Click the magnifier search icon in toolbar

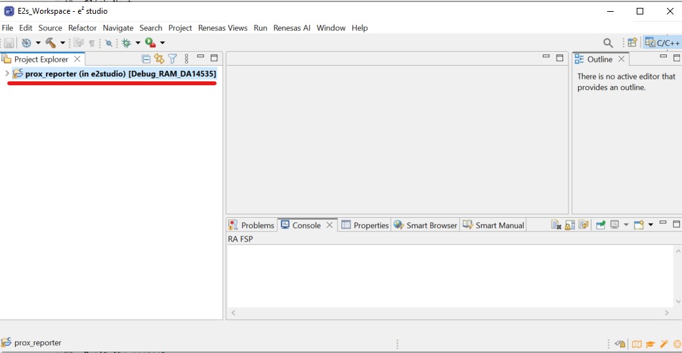click(x=608, y=43)
